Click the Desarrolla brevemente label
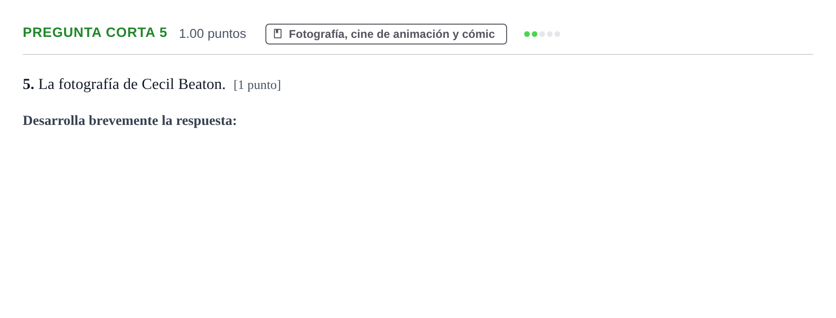836x318 pixels. [x=91, y=121]
